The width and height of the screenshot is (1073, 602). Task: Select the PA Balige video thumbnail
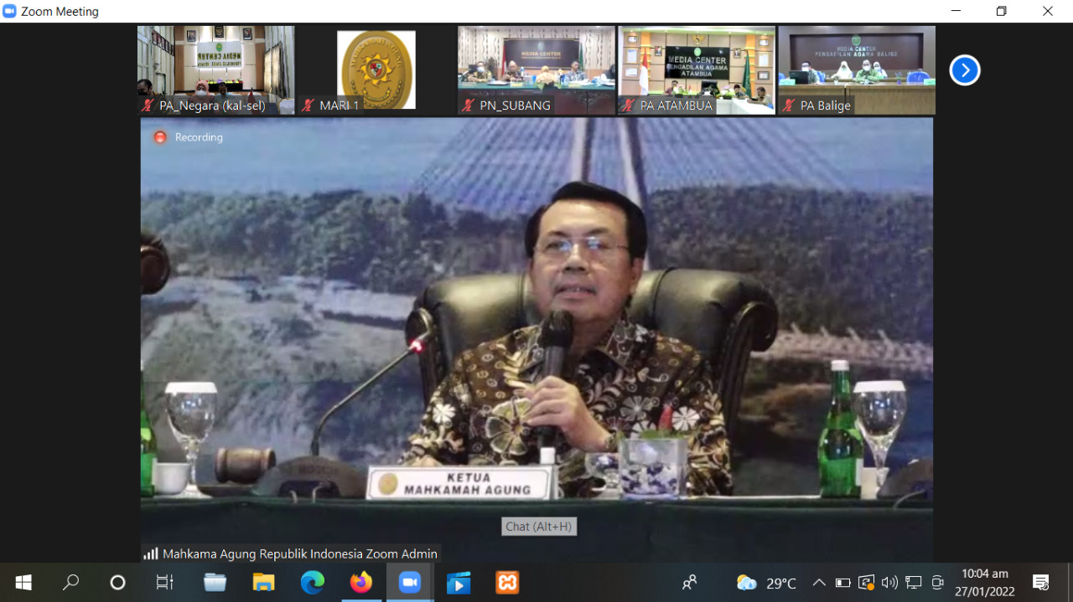857,70
